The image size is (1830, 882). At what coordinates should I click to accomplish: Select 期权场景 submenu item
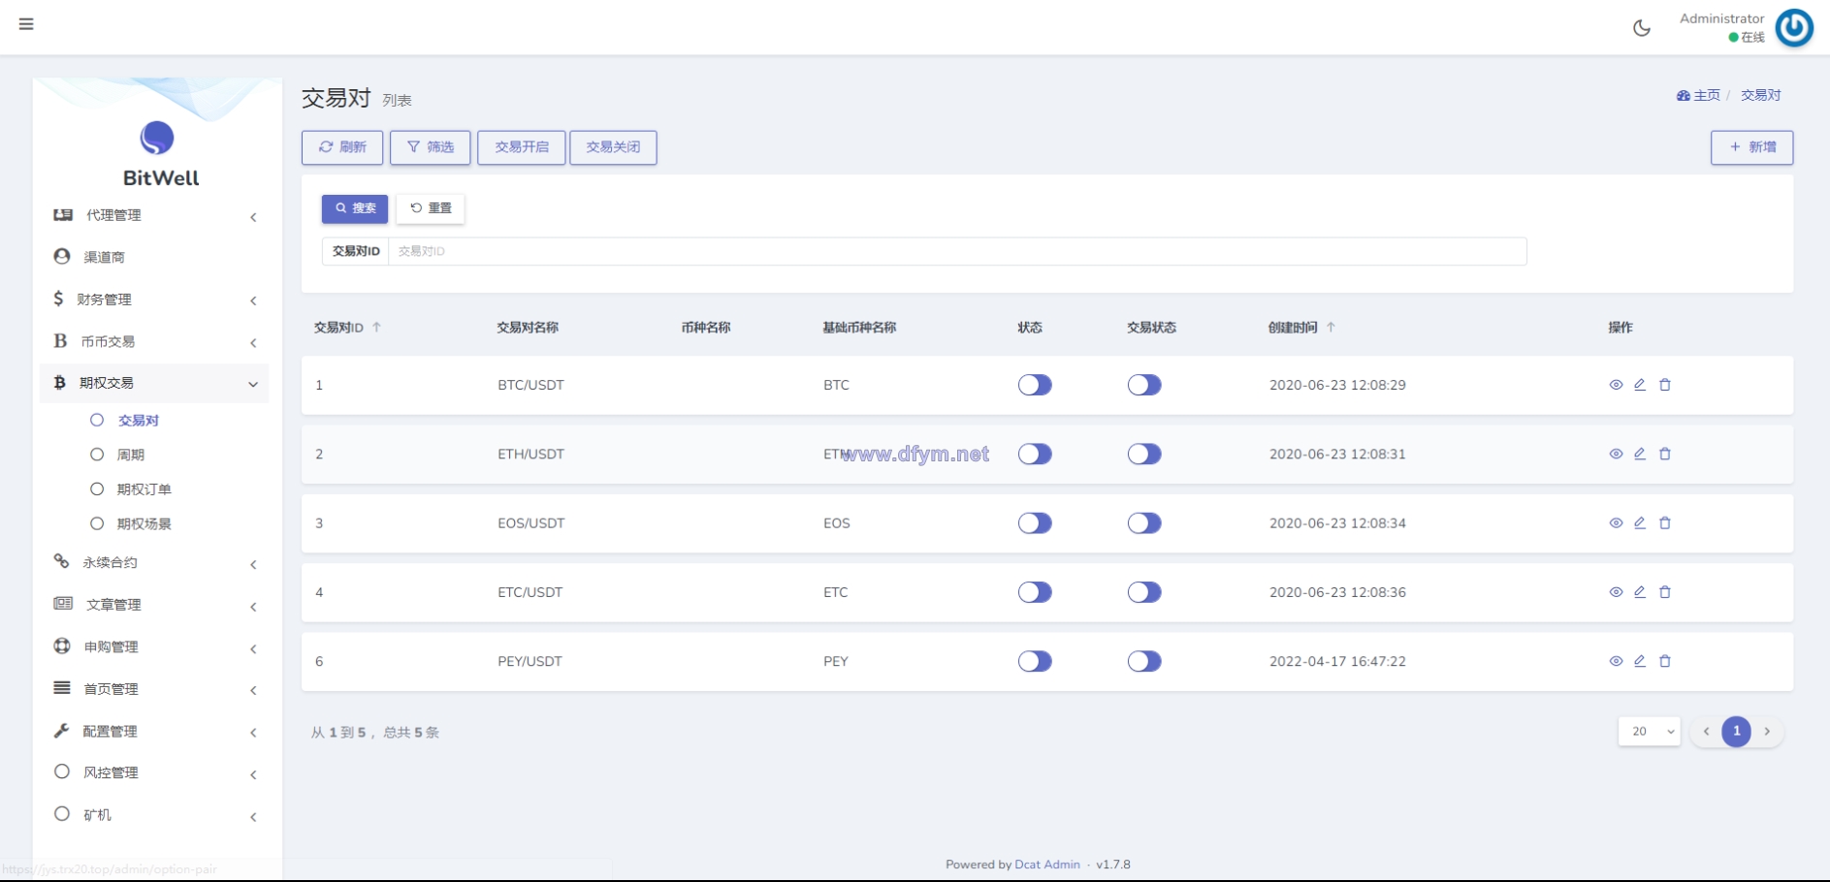144,524
